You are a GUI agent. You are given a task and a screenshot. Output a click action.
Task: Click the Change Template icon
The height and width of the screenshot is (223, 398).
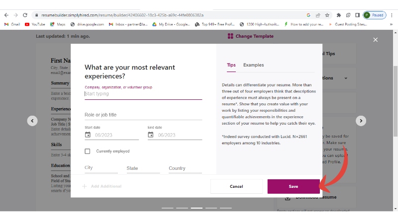click(x=230, y=36)
